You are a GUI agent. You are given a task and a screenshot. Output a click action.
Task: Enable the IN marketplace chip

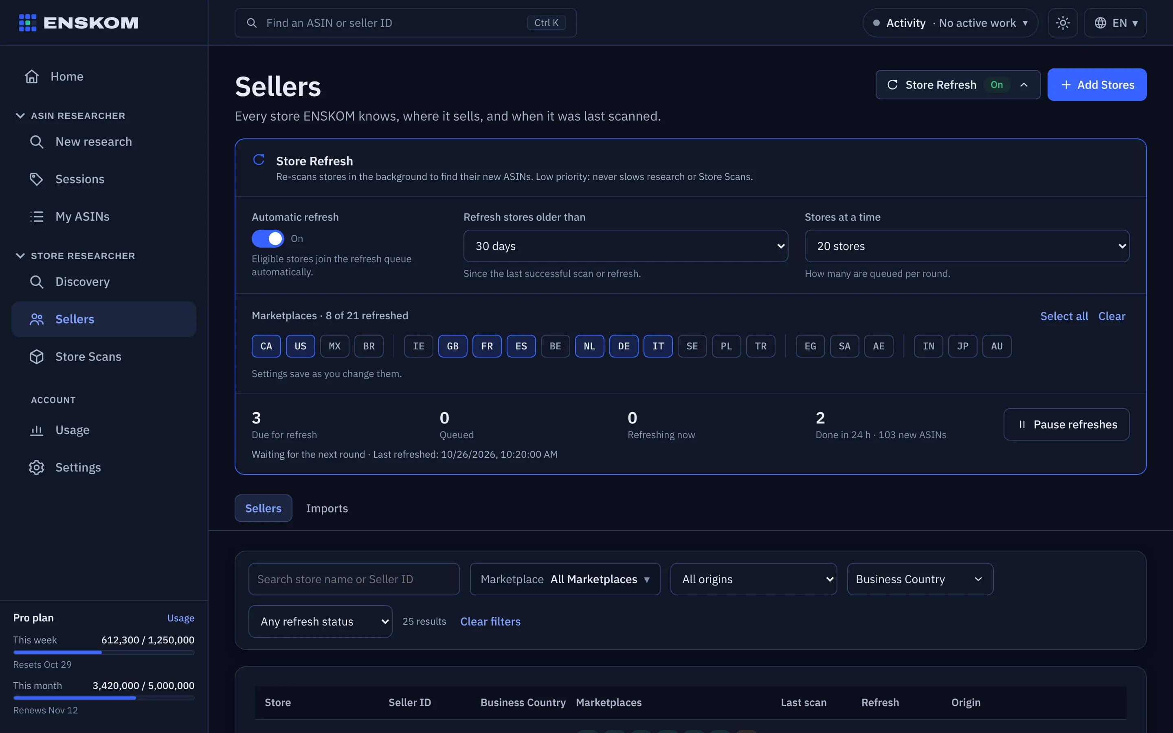[x=928, y=346]
